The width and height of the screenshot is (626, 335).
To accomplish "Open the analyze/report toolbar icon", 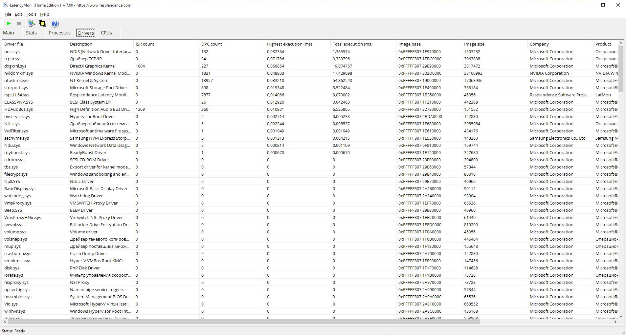I will pyautogui.click(x=32, y=23).
